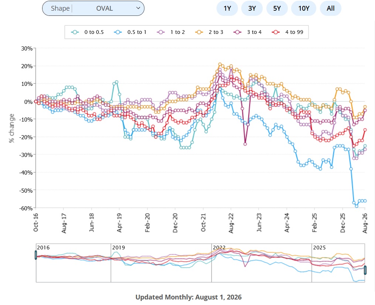The image size is (375, 305).
Task: Click the Aug-22 x-axis label
Action: [231, 223]
